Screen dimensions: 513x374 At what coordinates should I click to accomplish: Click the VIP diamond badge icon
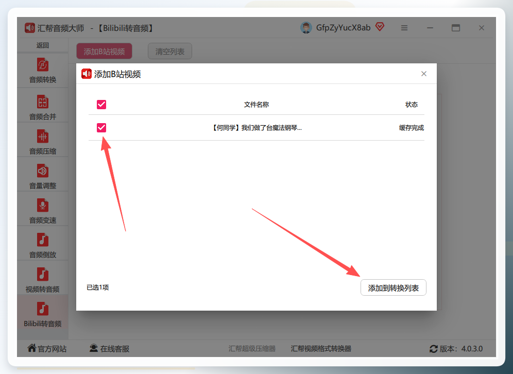tap(380, 26)
